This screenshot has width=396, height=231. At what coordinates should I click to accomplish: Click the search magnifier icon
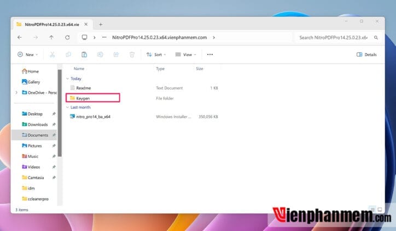tap(376, 38)
